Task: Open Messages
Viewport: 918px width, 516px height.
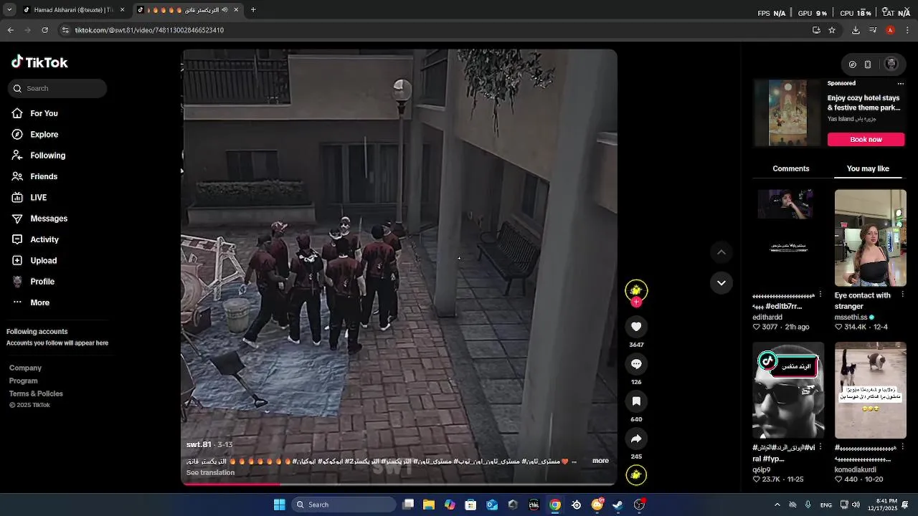Action: pos(49,219)
